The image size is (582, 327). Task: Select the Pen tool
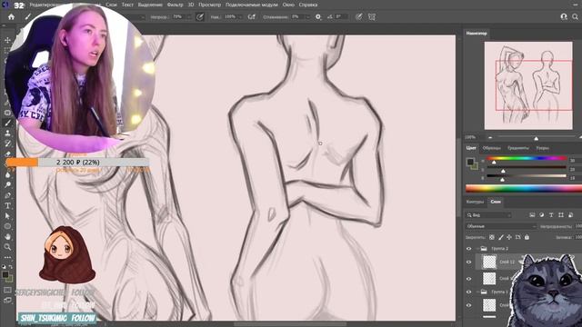click(7, 195)
